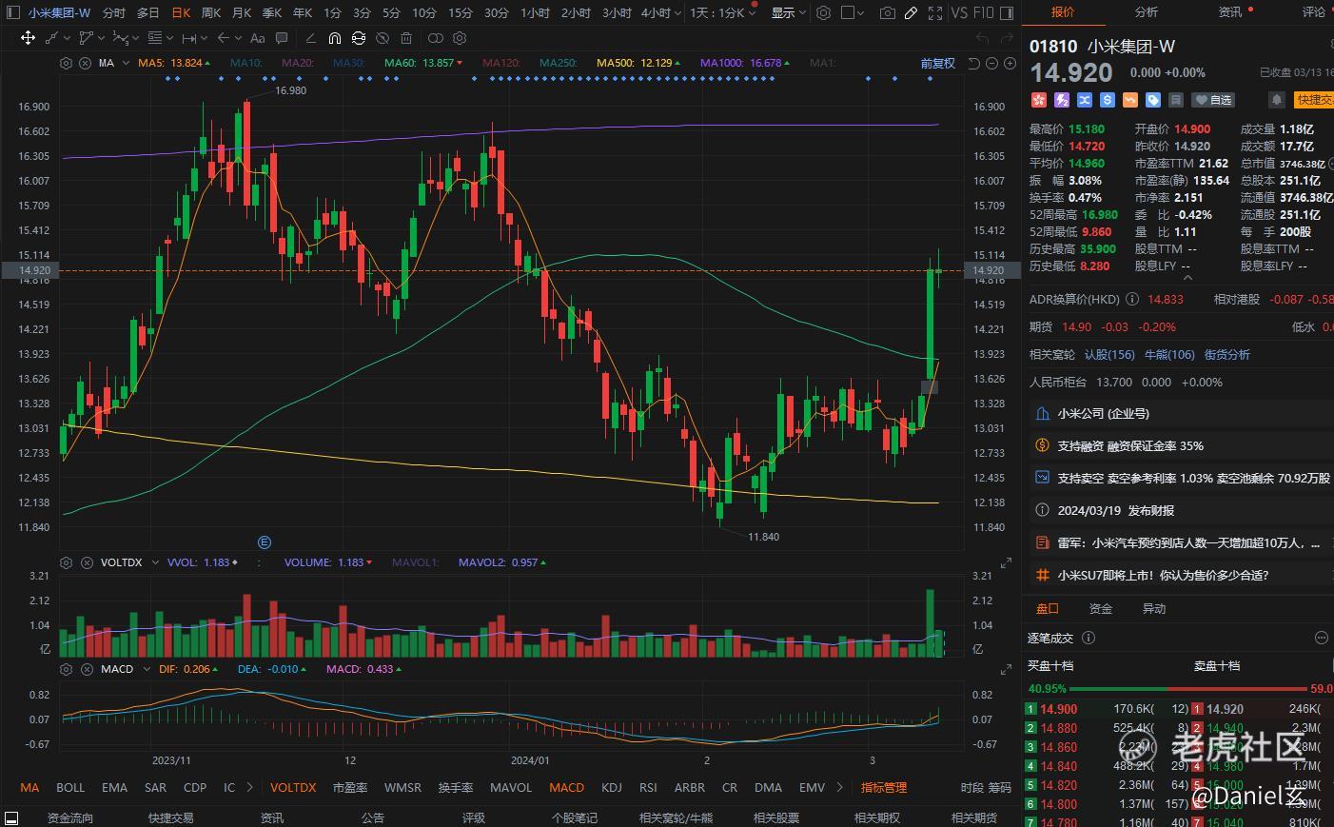Image resolution: width=1334 pixels, height=827 pixels.
Task: Switch to the 异动 tab
Action: (1153, 608)
